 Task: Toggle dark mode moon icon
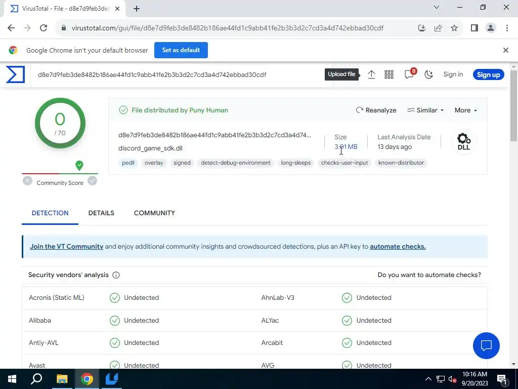tap(429, 75)
